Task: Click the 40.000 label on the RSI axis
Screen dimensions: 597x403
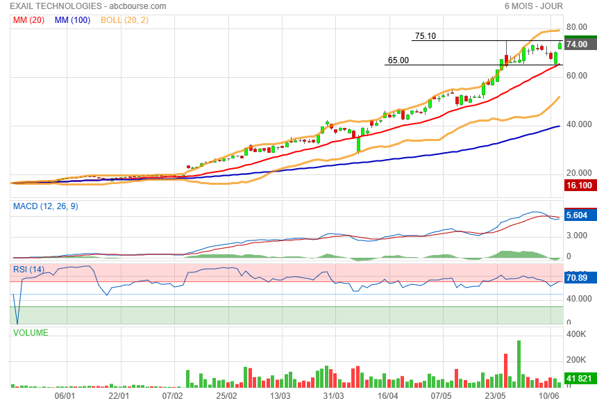Action: tap(579, 299)
